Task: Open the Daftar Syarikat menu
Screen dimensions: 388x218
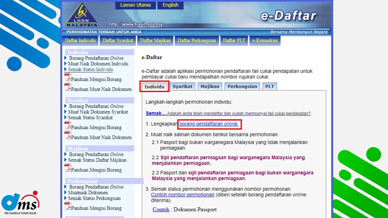Action: click(118, 41)
